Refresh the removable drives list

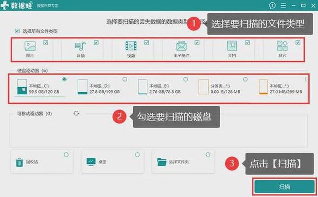pos(76,113)
